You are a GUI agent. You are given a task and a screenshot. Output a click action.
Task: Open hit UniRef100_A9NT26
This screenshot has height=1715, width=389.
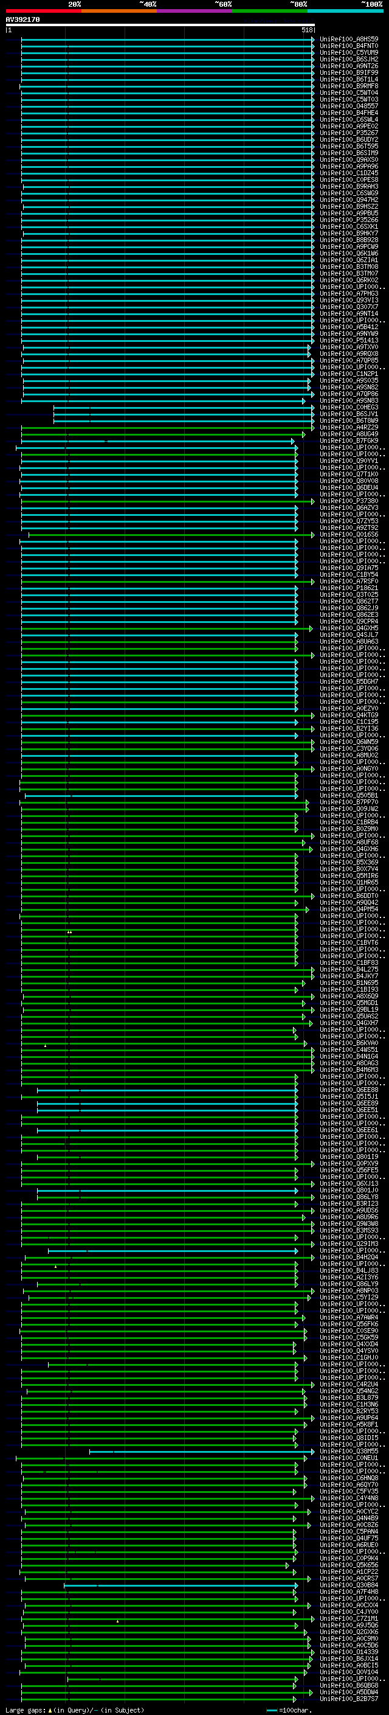[x=349, y=66]
